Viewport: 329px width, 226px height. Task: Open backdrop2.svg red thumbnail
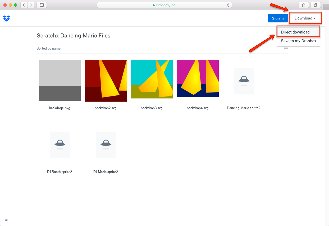click(x=106, y=81)
